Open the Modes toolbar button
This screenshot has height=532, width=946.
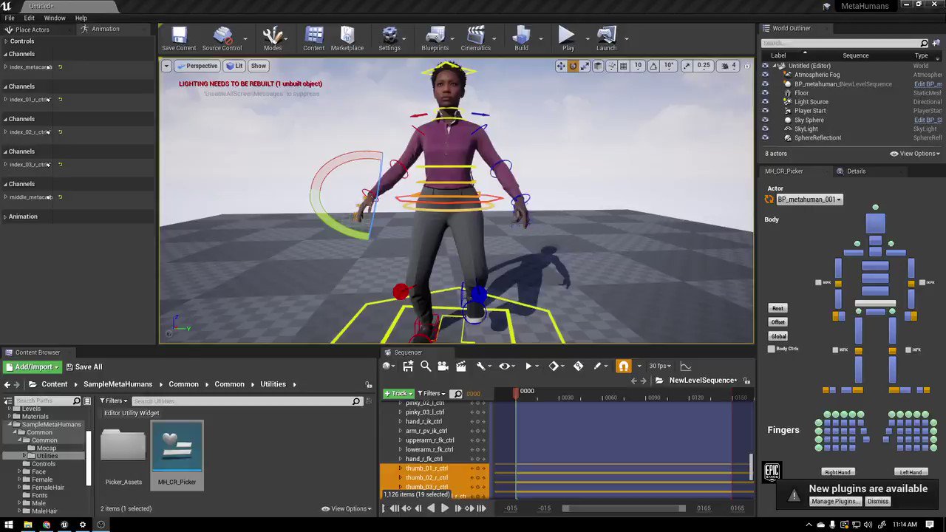click(273, 39)
